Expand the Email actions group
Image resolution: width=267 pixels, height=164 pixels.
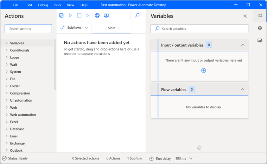coord(7,136)
